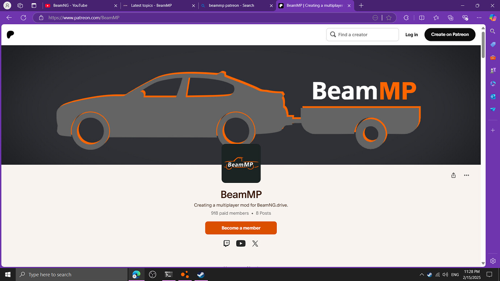Click the BeamMP banner image
Image resolution: width=500 pixels, height=281 pixels.
click(241, 105)
